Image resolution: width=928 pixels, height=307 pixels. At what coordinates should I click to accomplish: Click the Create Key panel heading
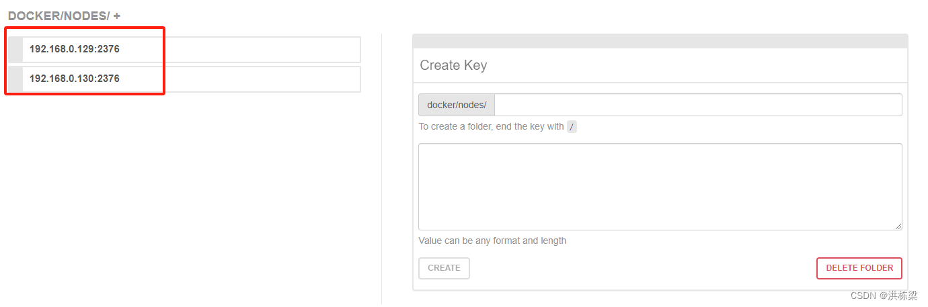453,65
